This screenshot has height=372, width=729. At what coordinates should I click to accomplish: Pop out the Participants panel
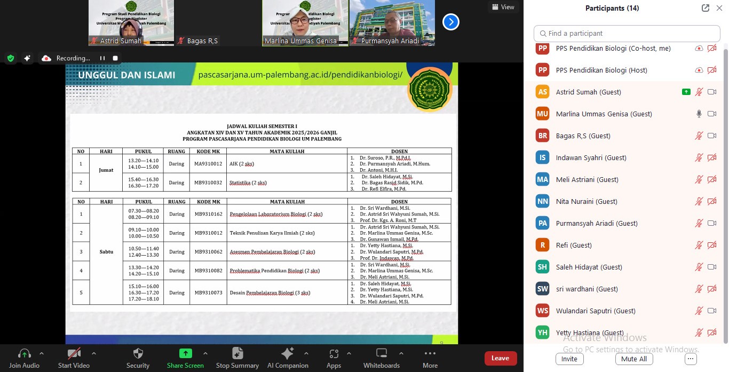click(706, 8)
